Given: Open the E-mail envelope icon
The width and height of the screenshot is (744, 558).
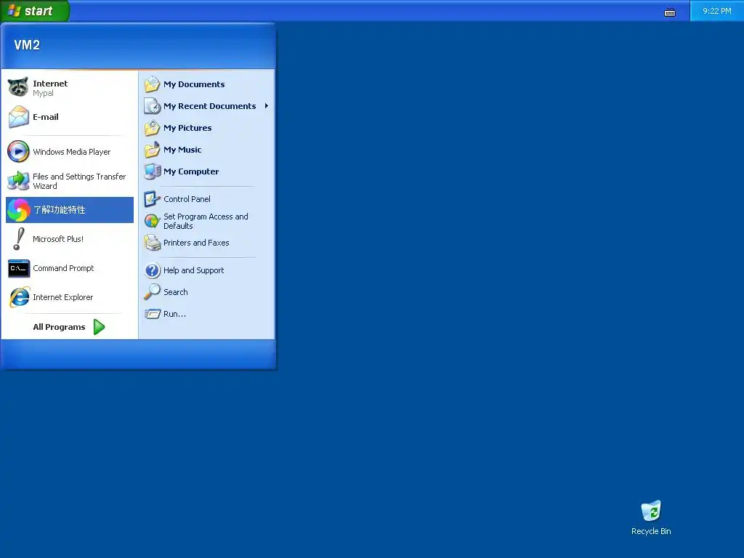Looking at the screenshot, I should (x=18, y=117).
